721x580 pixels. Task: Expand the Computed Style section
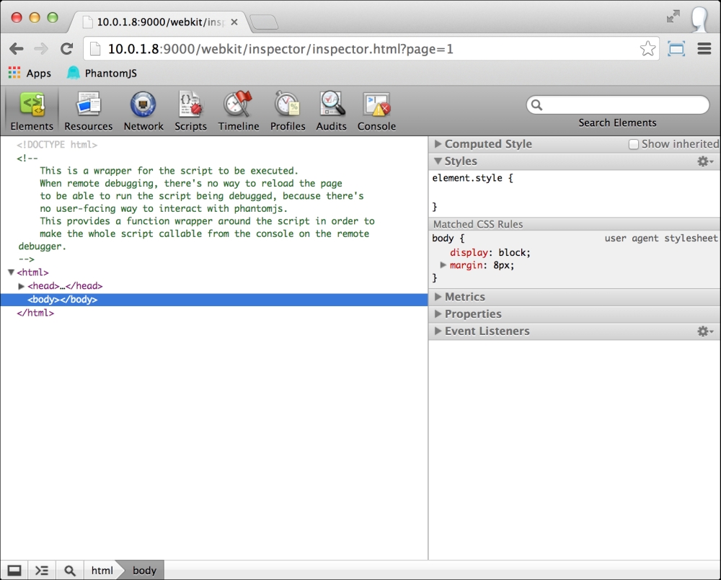[438, 144]
